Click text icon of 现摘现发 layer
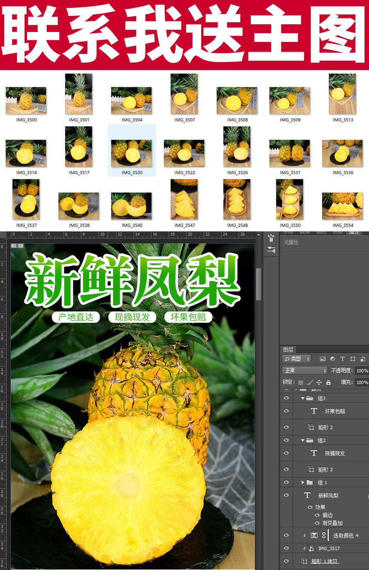The width and height of the screenshot is (369, 570). (x=314, y=453)
